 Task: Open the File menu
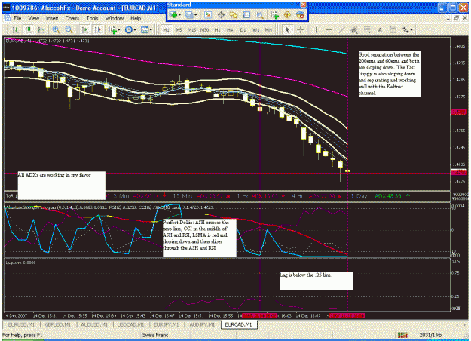click(17, 18)
